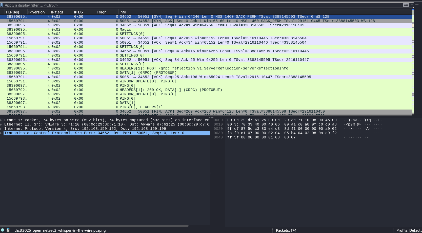This screenshot has width=422, height=233.
Task: Add a display filter button with the plus icon
Action: [x=417, y=5]
